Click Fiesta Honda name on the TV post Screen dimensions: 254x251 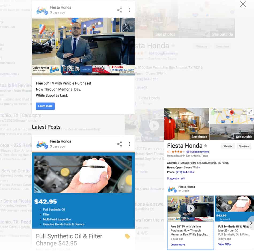(61, 7)
